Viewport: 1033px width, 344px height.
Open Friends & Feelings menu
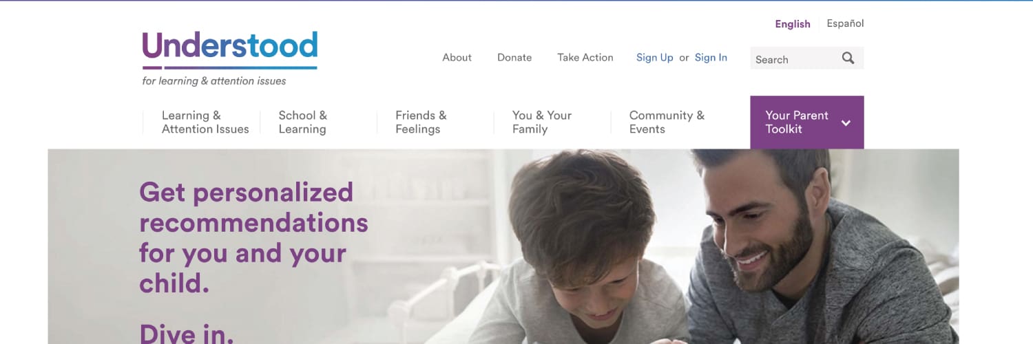pos(421,122)
